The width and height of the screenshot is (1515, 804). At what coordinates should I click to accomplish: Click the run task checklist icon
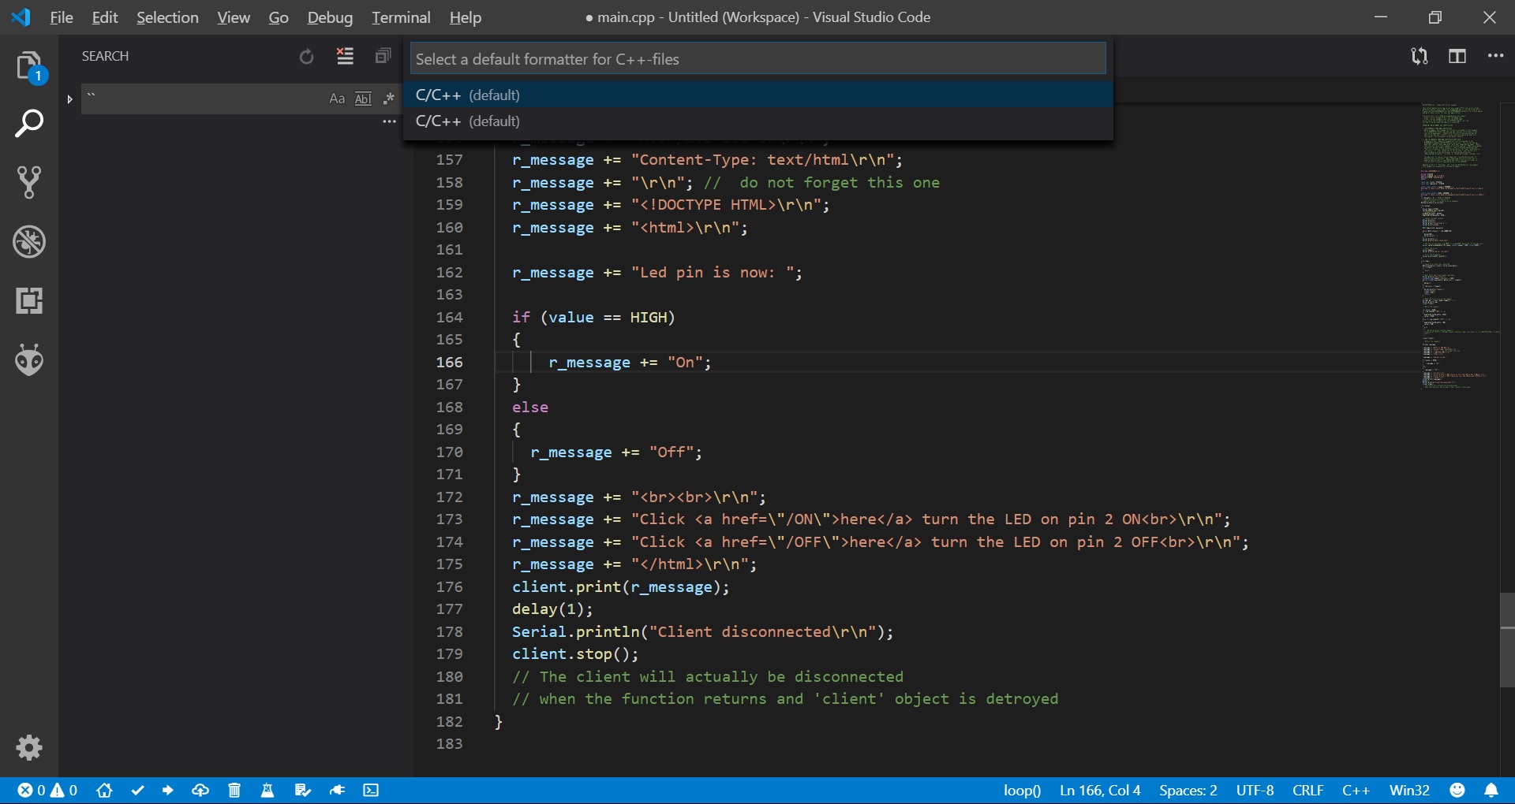[x=302, y=791]
